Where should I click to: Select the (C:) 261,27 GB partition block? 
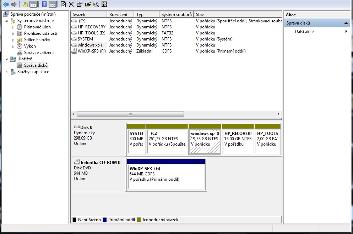pos(167,139)
